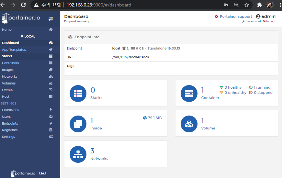Click the portainer.io logo at top of sidebar
Screen dimensions: 282x178
(21, 18)
